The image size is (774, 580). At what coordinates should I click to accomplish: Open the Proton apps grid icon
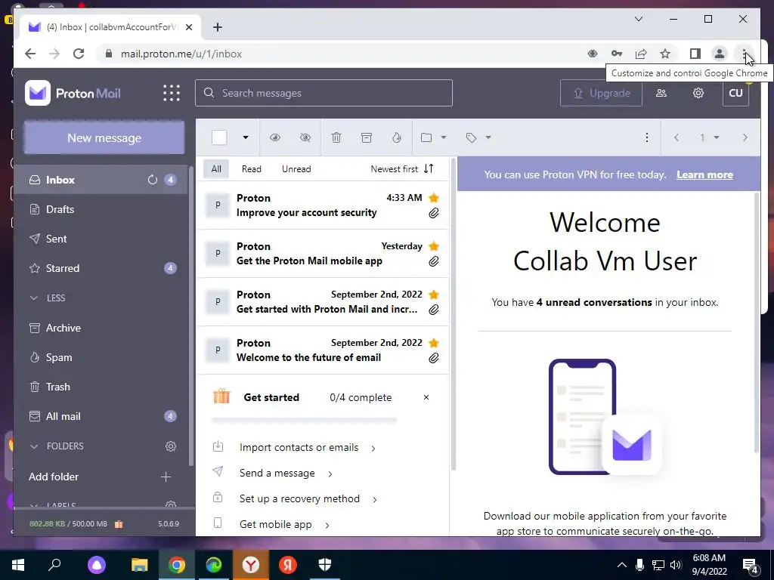172,93
